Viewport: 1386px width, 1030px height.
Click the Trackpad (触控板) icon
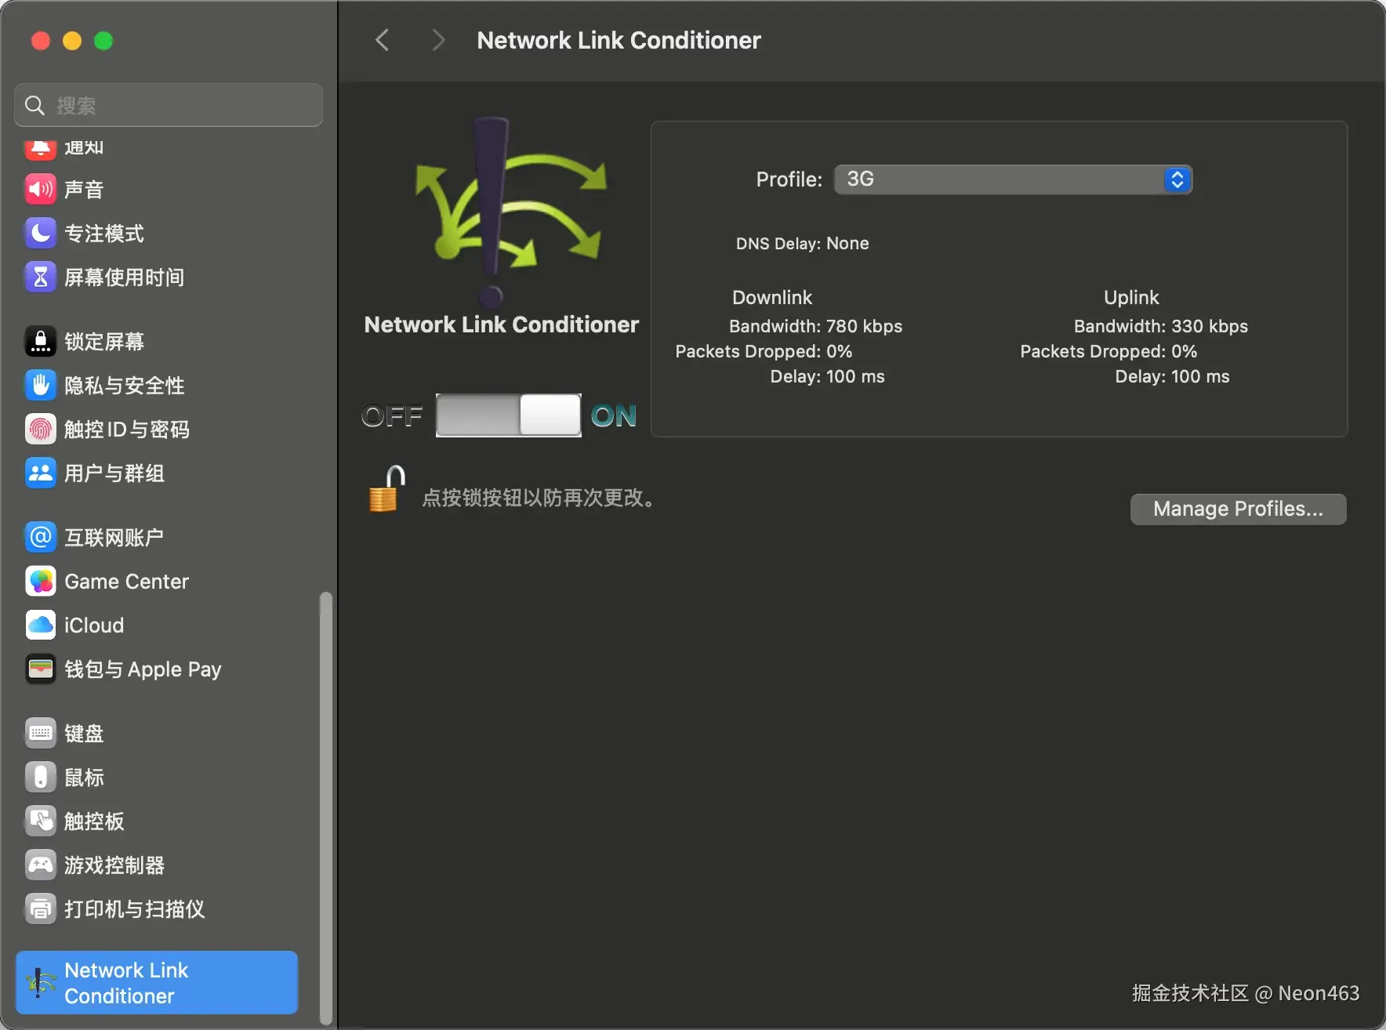coord(41,821)
